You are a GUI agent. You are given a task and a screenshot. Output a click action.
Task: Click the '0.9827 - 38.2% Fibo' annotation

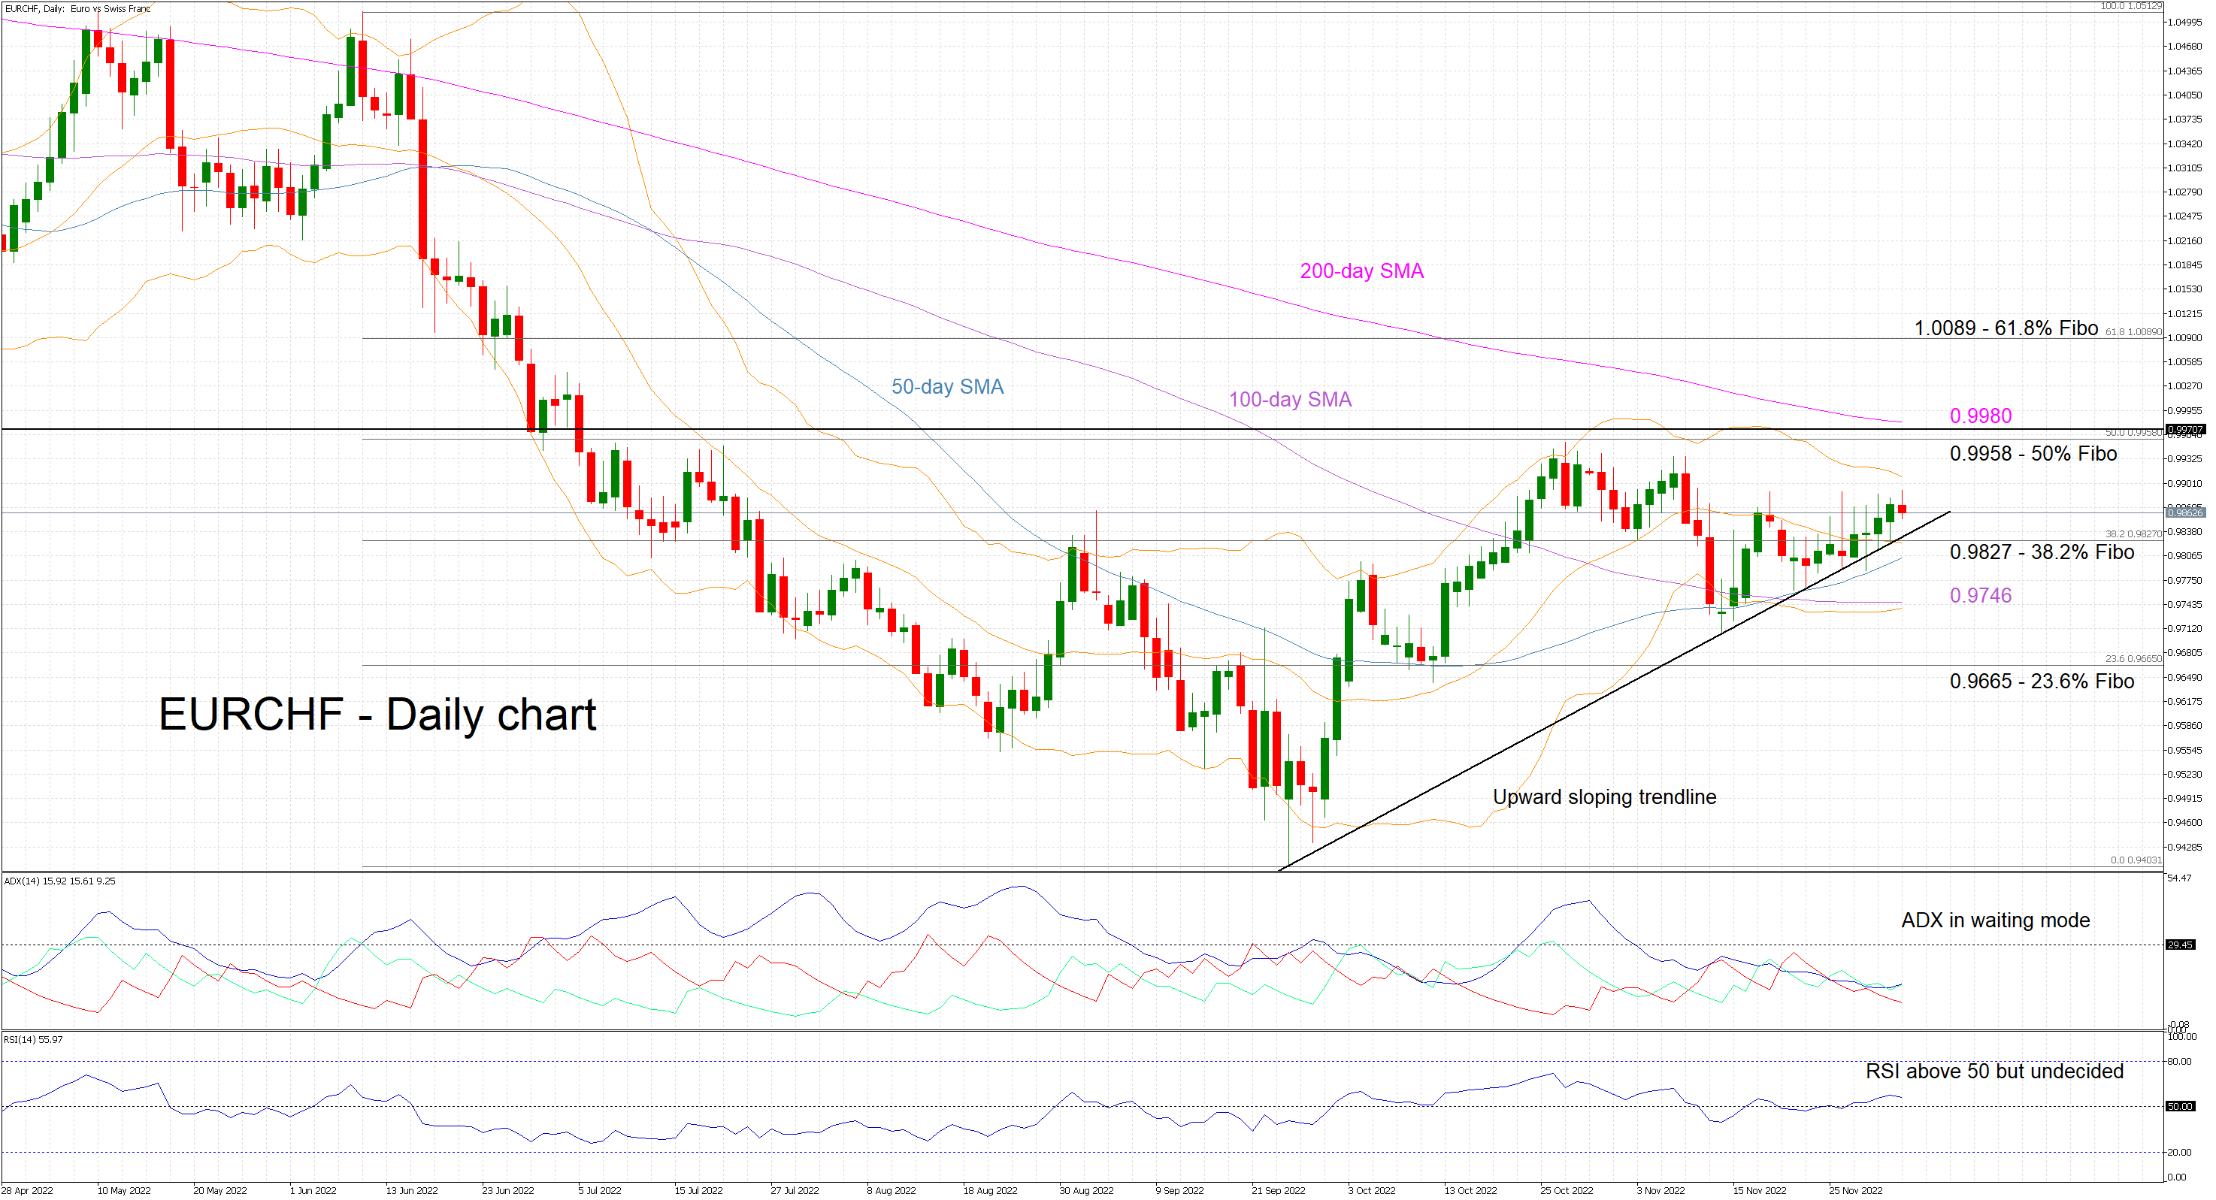click(x=2041, y=552)
